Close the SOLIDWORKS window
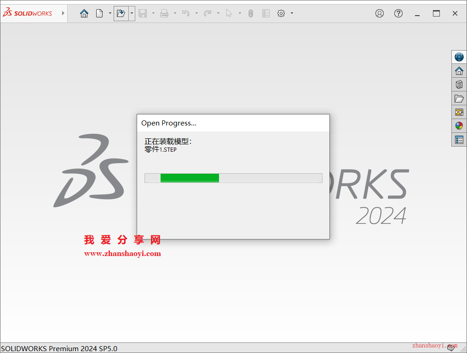467x353 pixels. [455, 13]
